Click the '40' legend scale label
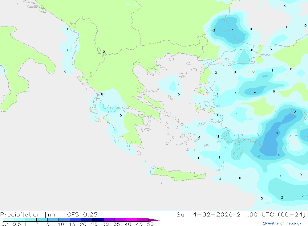Image resolution: width=308 pixels, height=226 pixels. (x=128, y=224)
